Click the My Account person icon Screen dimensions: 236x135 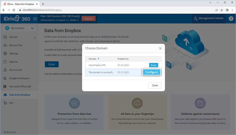click(x=5, y=70)
